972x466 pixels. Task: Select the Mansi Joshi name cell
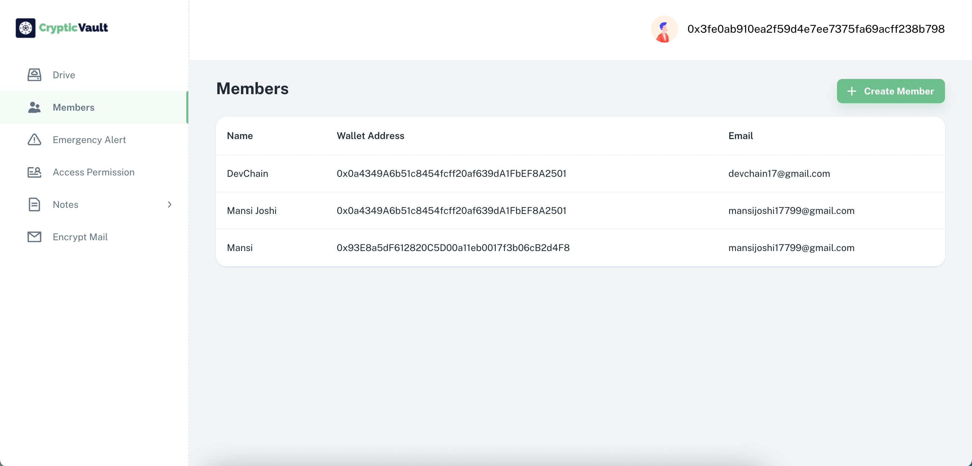click(x=252, y=211)
